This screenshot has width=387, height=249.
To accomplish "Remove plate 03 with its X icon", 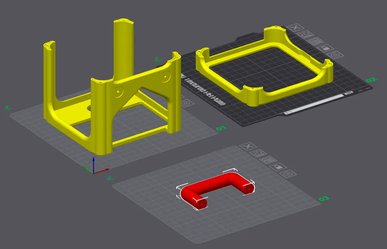I will tap(248, 147).
